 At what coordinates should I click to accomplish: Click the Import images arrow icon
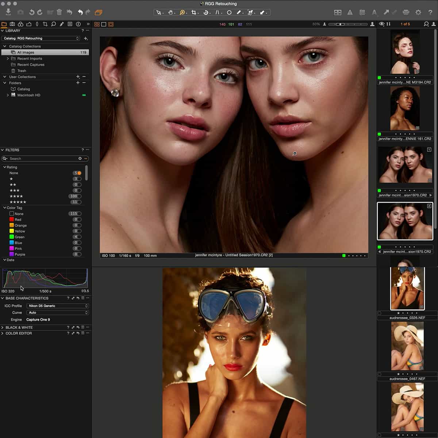point(8,12)
